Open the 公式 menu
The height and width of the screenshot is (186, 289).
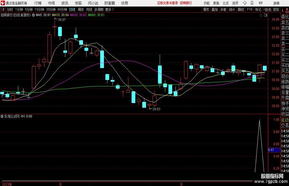226,3
